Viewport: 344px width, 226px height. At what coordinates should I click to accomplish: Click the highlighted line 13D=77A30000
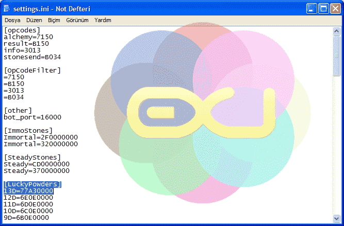point(28,191)
